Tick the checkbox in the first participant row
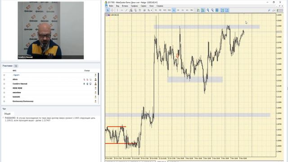This screenshot has width=288, height=162. coord(4,75)
